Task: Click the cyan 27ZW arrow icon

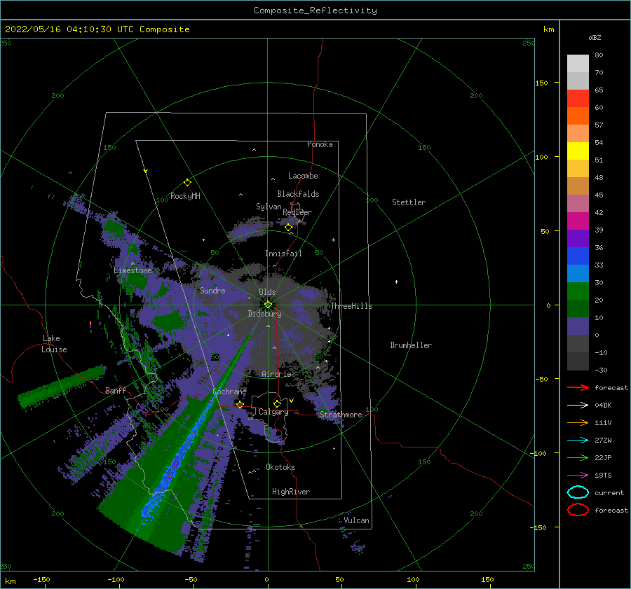Action: [x=578, y=441]
